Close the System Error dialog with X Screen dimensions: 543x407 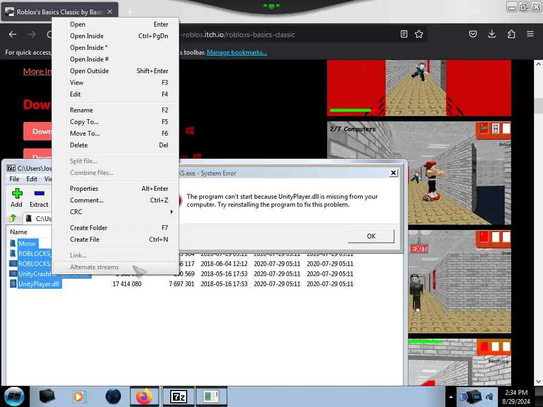click(393, 173)
